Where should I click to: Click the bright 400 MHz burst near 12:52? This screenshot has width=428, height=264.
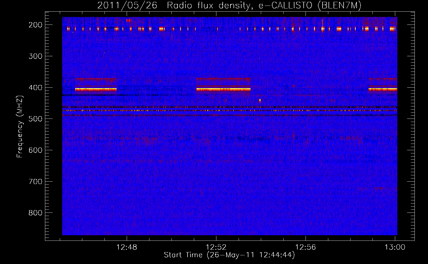[224, 89]
